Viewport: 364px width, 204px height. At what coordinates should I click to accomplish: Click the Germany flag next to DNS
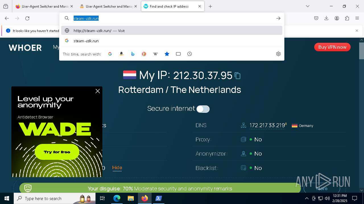coord(295,126)
